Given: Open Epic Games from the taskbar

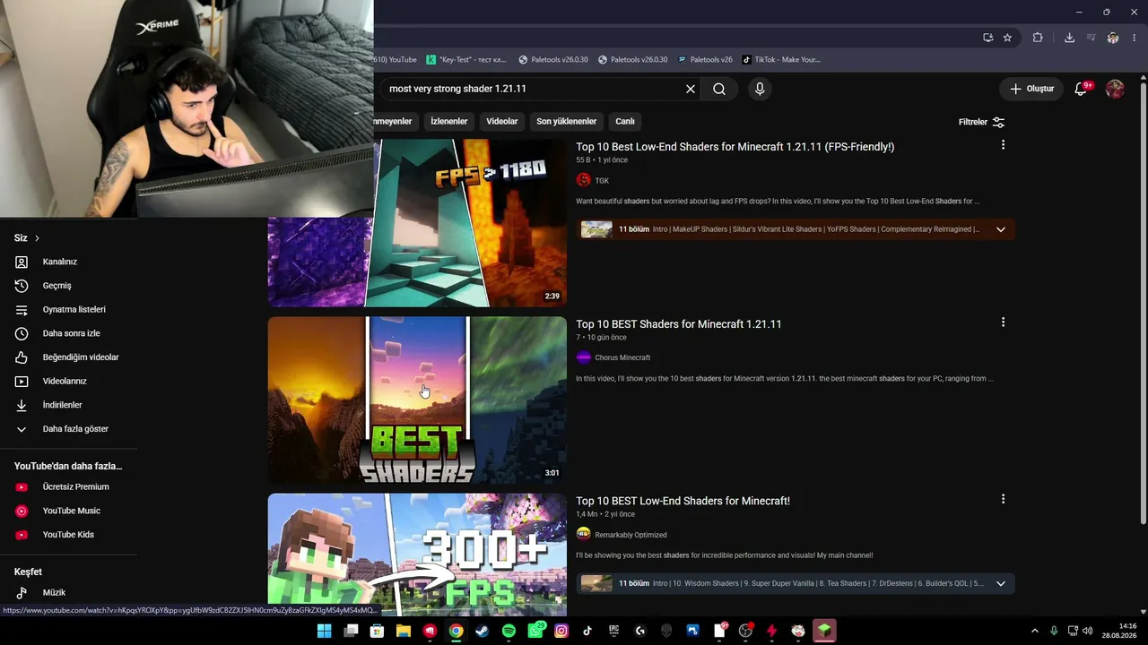Looking at the screenshot, I should click(614, 631).
